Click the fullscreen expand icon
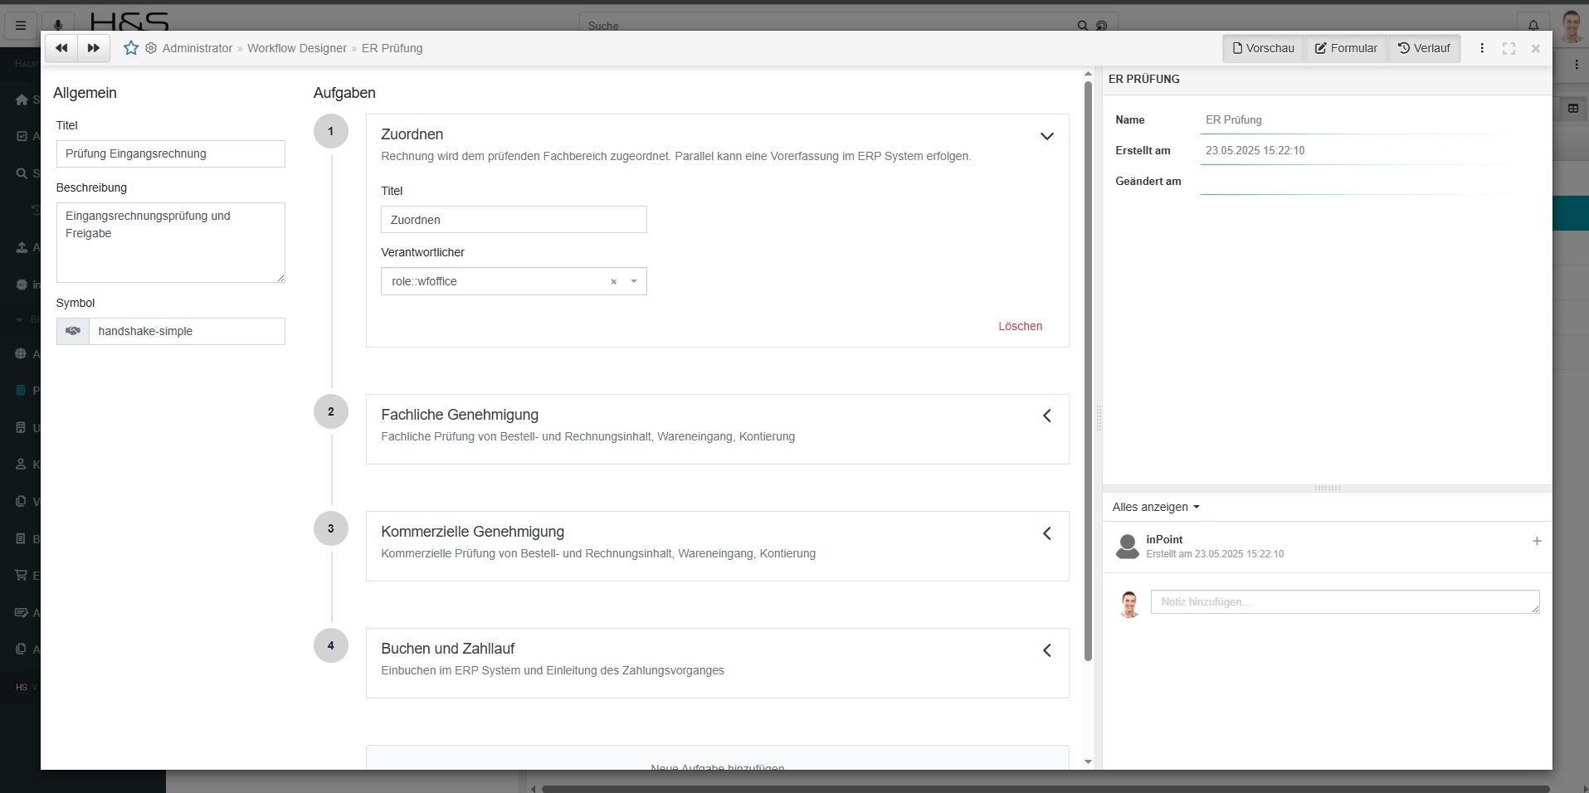The height and width of the screenshot is (793, 1589). tap(1509, 48)
